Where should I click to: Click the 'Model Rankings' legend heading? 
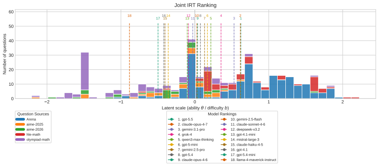tap(222, 114)
